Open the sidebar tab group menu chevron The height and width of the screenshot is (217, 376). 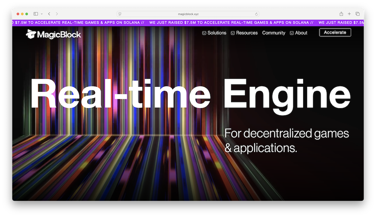42,14
